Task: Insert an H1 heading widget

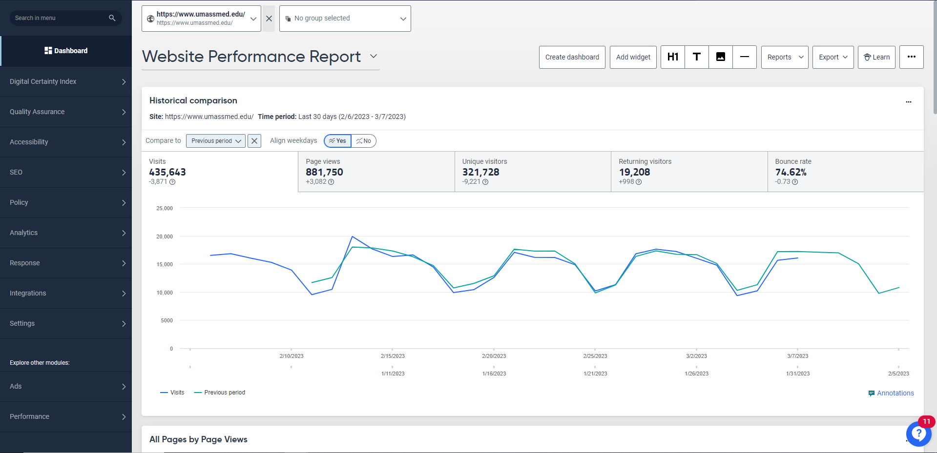Action: pyautogui.click(x=672, y=57)
